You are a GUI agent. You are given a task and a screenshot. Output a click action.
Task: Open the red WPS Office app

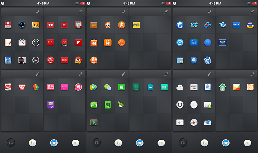pyautogui.click(x=22, y=87)
